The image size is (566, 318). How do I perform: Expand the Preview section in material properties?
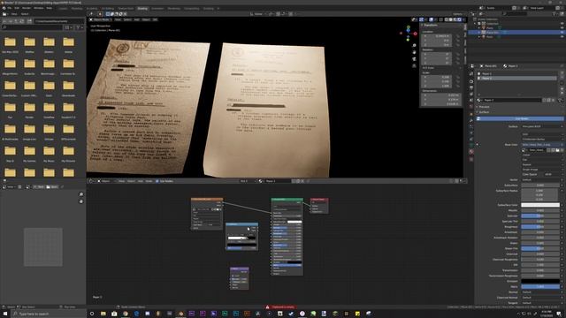tap(483, 107)
